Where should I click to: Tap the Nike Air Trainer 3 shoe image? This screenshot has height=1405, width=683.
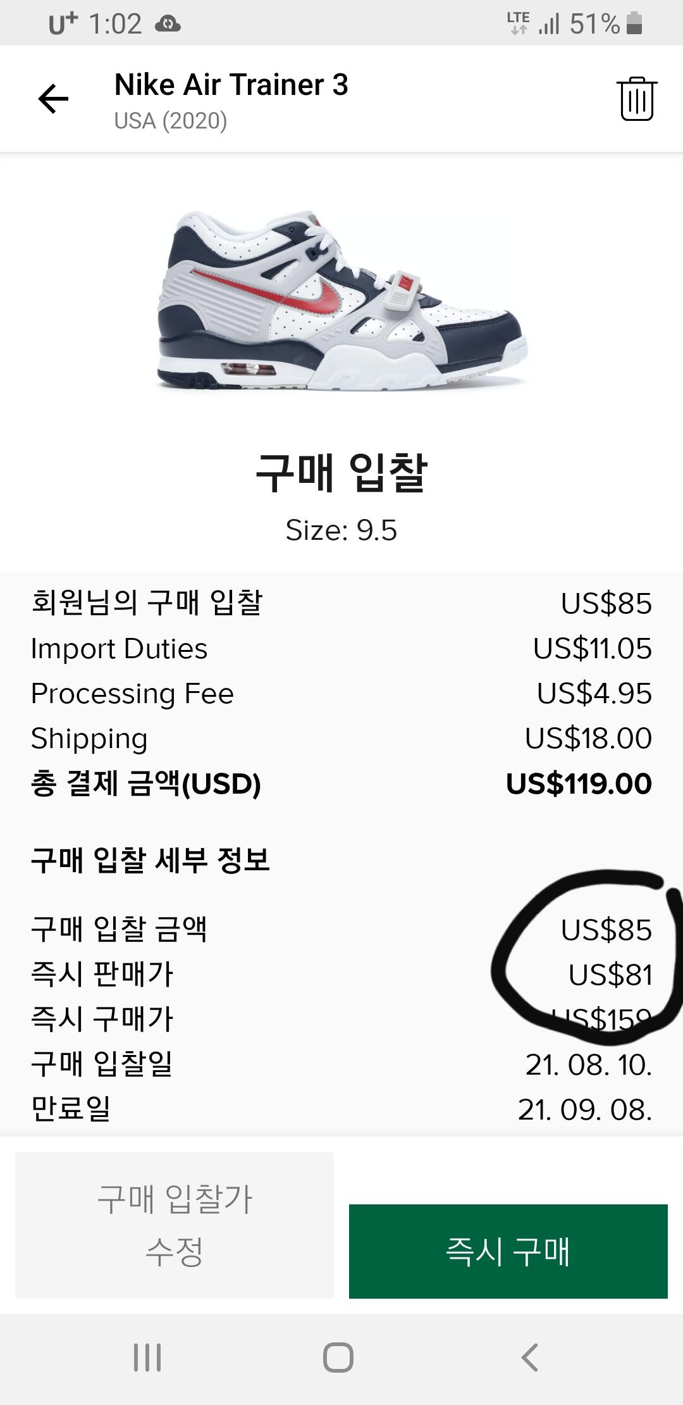click(341, 301)
